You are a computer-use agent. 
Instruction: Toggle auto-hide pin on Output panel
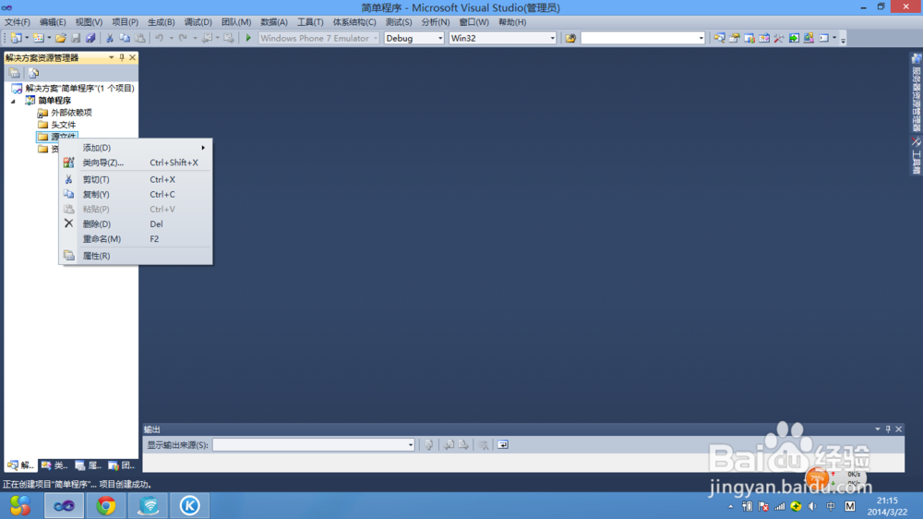click(x=888, y=429)
